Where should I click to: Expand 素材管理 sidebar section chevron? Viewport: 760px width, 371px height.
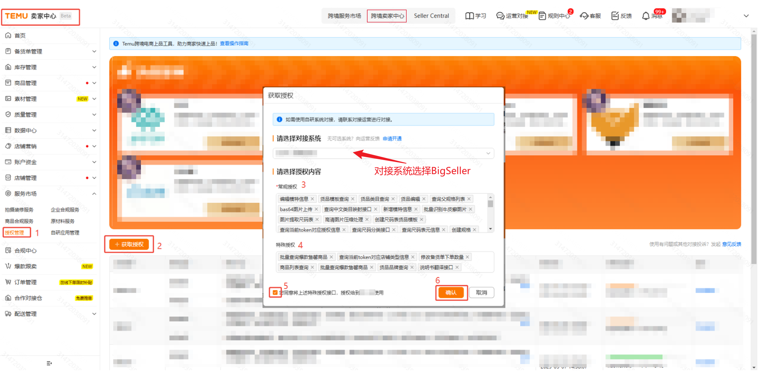94,99
